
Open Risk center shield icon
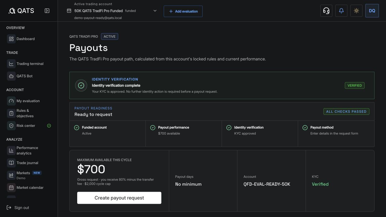click(11, 126)
